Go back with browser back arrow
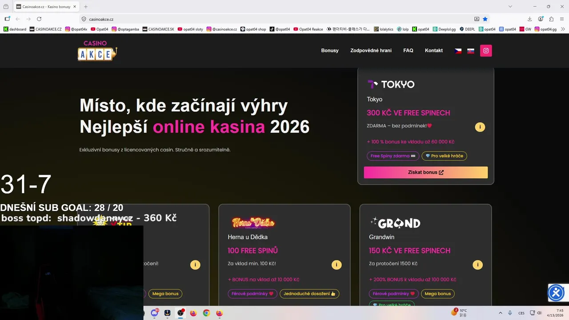569x320 pixels. tap(18, 19)
